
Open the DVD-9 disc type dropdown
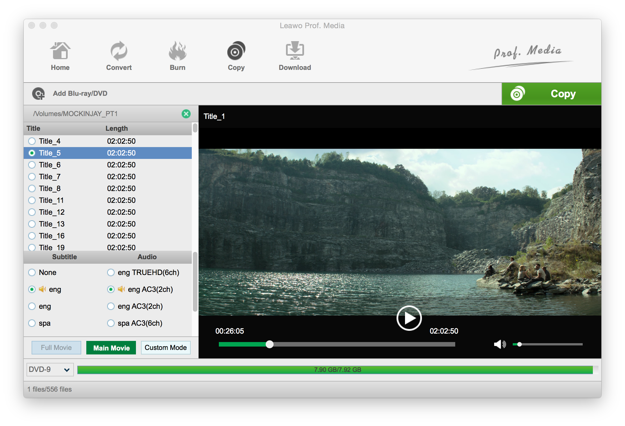50,370
